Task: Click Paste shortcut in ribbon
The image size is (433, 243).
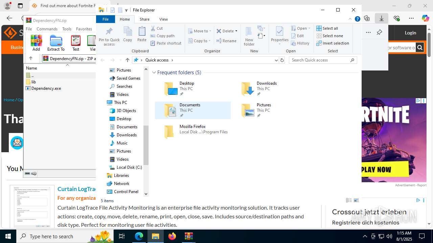Action: coord(166,43)
